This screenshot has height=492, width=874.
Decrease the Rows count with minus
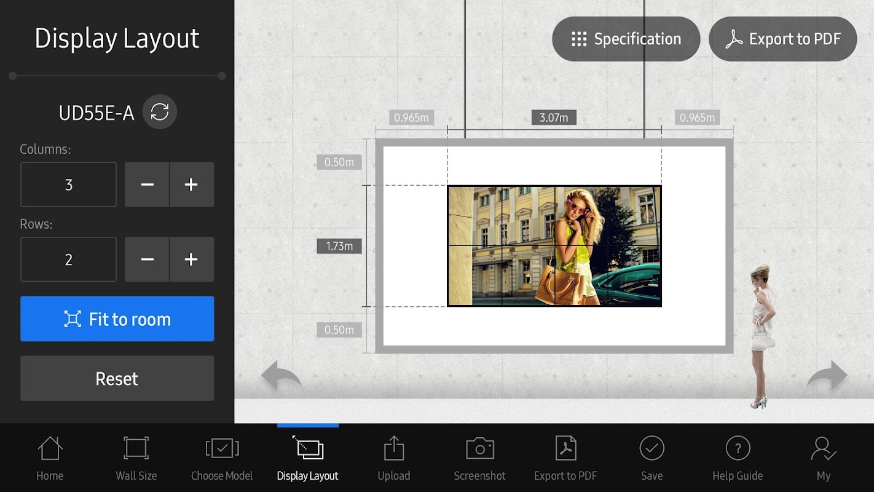point(148,260)
